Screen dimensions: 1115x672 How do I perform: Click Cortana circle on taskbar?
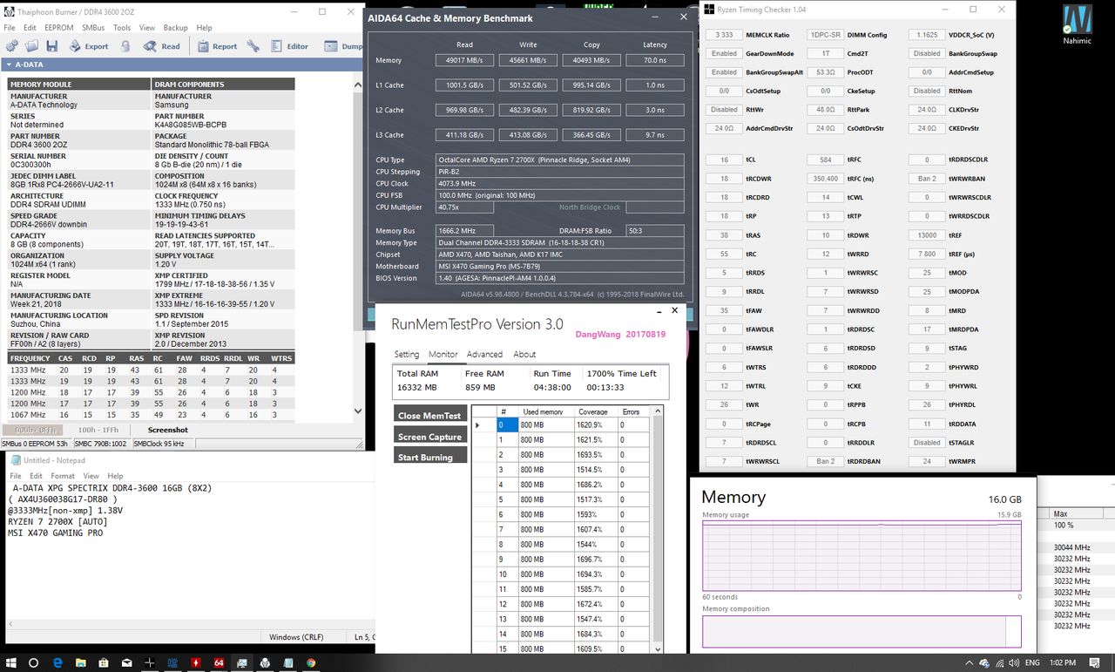pos(33,662)
